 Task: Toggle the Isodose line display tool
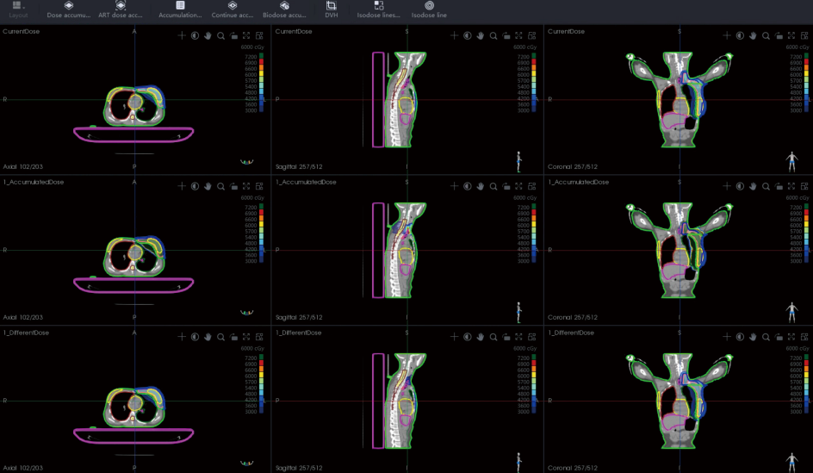pyautogui.click(x=429, y=9)
